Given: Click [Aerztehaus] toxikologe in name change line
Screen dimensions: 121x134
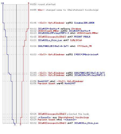Looking at the screenshot, I should [83, 10].
